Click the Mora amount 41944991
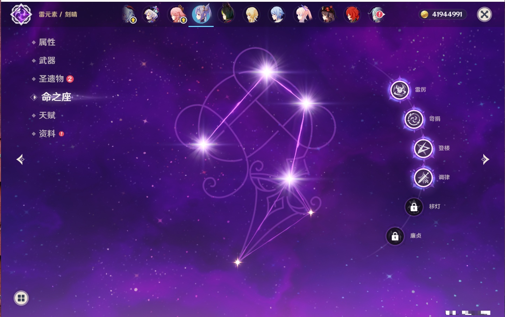The image size is (505, 317). pos(447,14)
